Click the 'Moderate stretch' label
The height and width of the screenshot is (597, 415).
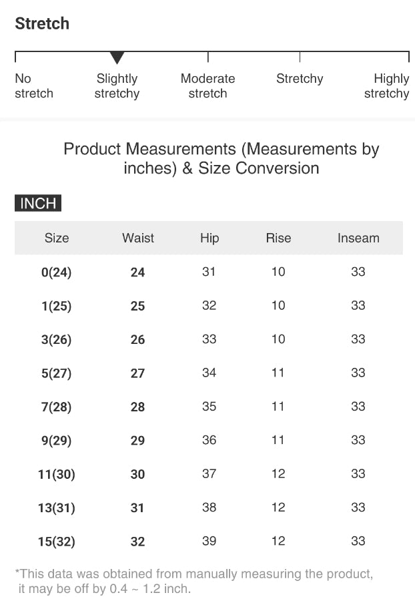point(207,86)
